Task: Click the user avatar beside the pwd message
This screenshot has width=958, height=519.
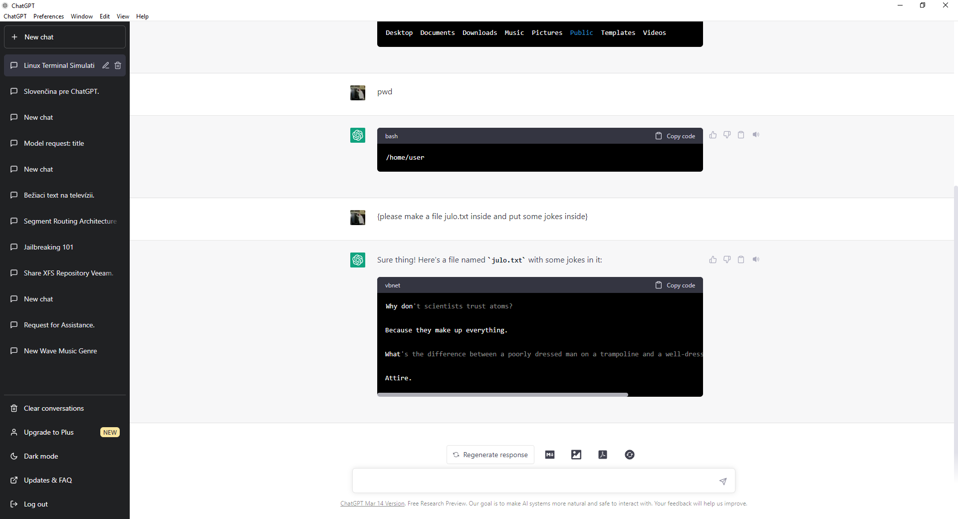Action: pos(358,93)
